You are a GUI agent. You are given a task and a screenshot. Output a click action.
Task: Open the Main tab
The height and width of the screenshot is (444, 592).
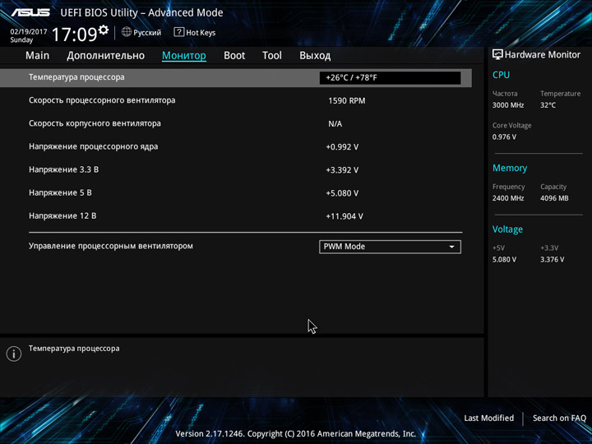coord(37,56)
